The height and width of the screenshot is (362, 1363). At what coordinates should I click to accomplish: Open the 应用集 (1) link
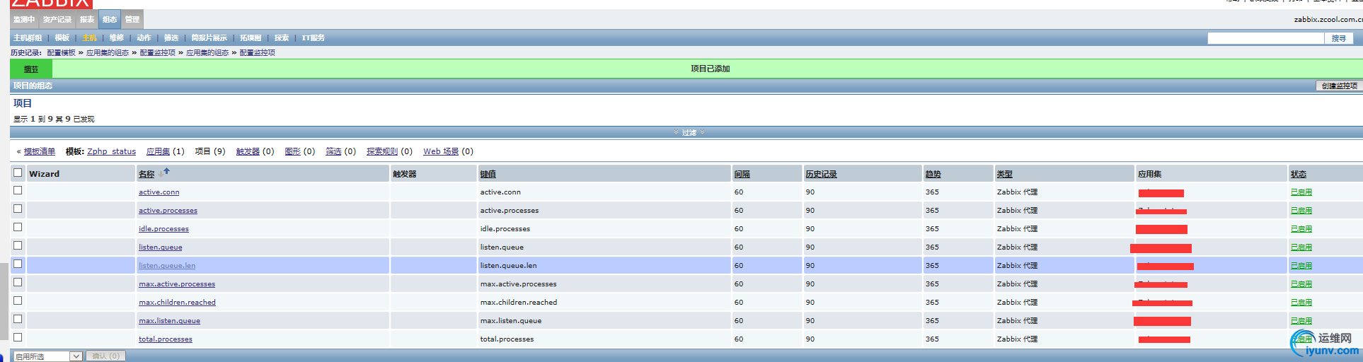pyautogui.click(x=159, y=151)
